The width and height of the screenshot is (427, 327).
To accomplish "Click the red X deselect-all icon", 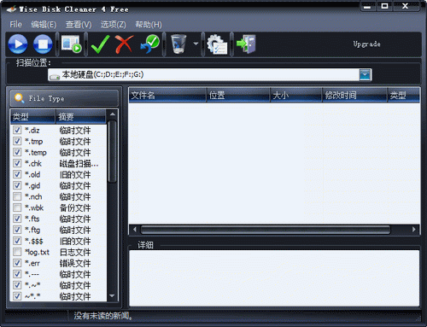I will point(124,44).
